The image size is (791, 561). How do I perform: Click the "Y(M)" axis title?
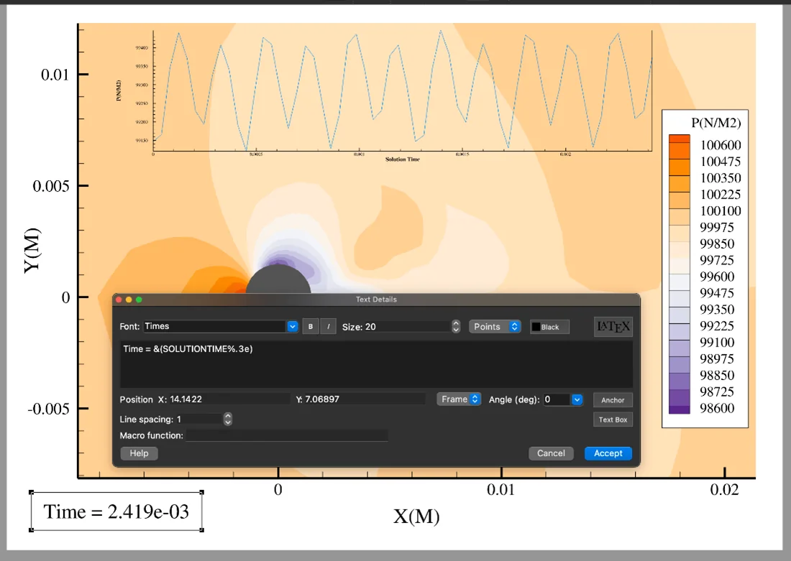pos(32,251)
